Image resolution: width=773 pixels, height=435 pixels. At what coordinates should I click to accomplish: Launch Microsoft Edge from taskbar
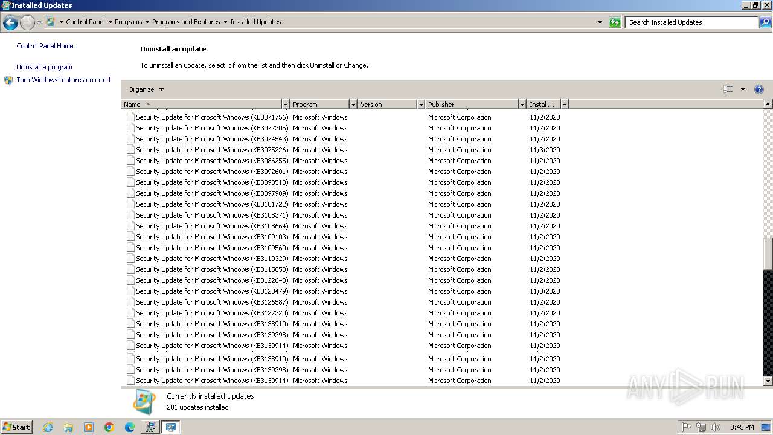pos(130,427)
